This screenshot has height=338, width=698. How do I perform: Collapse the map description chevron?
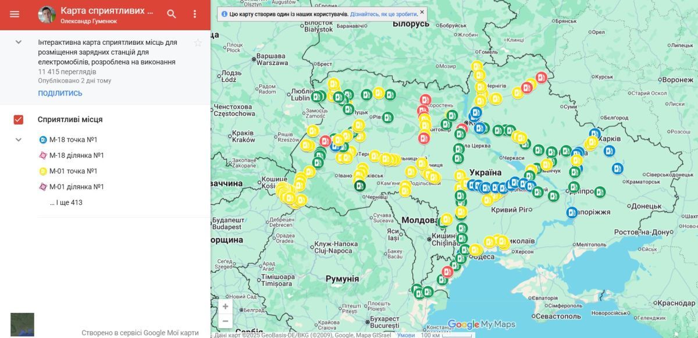[19, 42]
